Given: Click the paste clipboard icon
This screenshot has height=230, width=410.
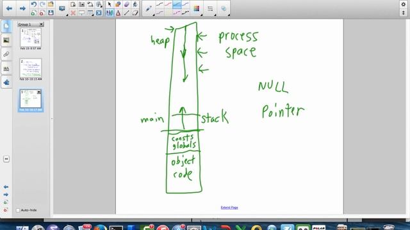Looking at the screenshot, I should (x=73, y=4).
